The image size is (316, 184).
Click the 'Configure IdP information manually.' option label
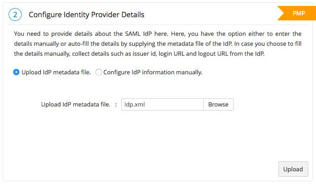click(153, 72)
